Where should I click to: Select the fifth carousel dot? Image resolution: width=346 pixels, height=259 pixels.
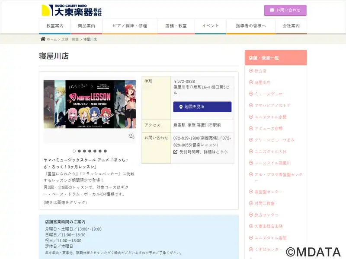95,151
